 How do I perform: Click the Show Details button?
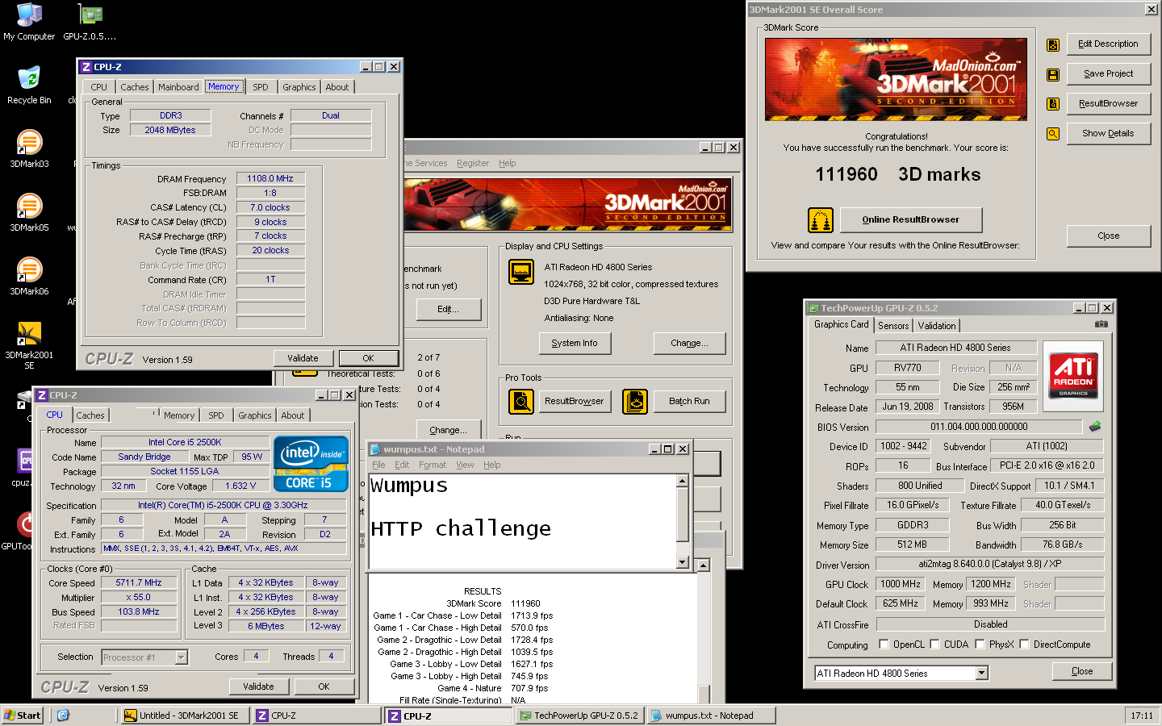click(1108, 134)
